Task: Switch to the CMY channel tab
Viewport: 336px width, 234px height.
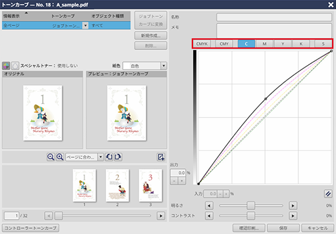Action: pyautogui.click(x=224, y=44)
